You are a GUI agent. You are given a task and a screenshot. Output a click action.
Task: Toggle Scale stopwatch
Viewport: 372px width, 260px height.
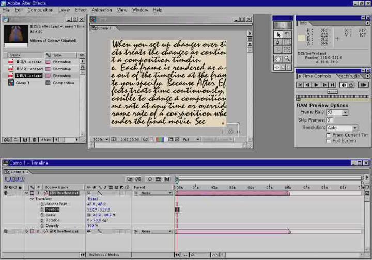[x=42, y=215]
